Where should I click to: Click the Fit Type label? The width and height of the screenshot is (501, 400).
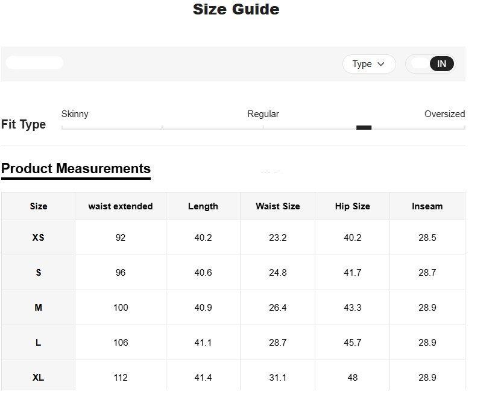click(x=25, y=124)
